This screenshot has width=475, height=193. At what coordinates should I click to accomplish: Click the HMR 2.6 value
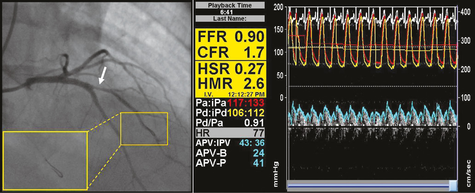pos(230,83)
